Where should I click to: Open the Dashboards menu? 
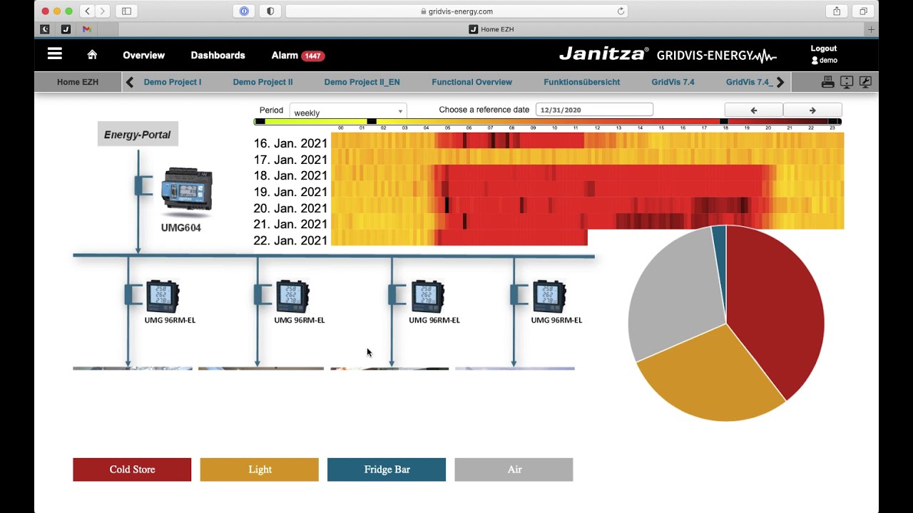tap(218, 55)
